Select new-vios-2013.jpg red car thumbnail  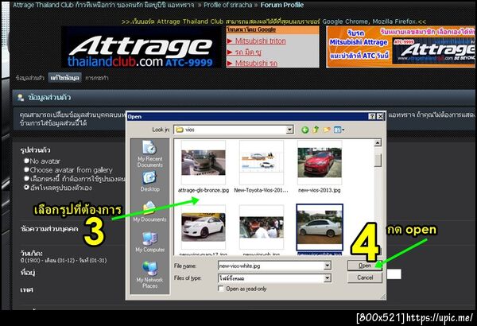[320, 162]
